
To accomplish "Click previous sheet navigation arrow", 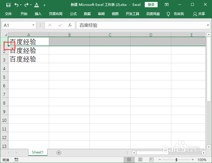I will click(8, 152).
